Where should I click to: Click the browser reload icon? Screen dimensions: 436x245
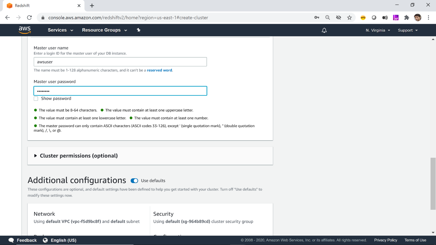point(30,18)
